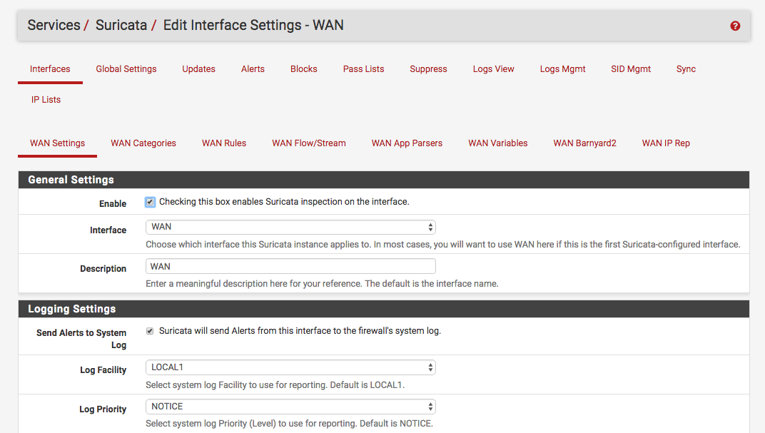The height and width of the screenshot is (433, 765).
Task: Click the 'Choose which interface' help text
Action: pos(443,245)
